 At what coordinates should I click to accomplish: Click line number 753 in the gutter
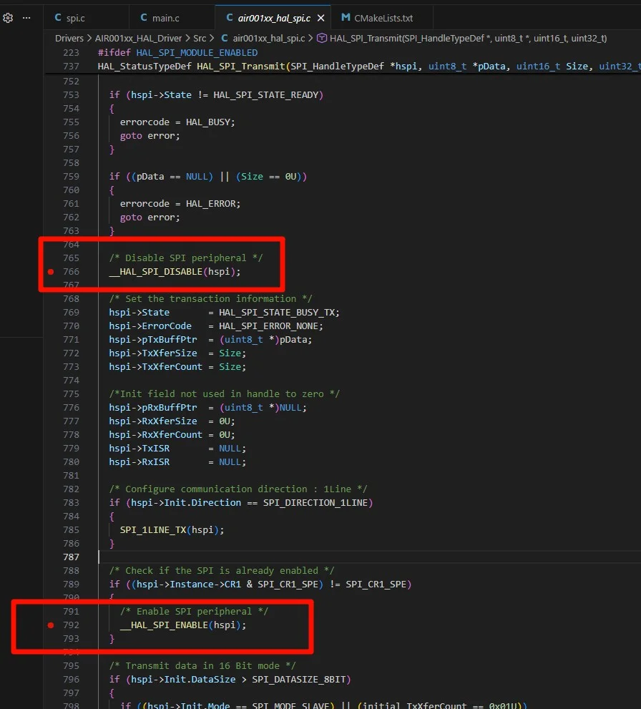tap(71, 95)
